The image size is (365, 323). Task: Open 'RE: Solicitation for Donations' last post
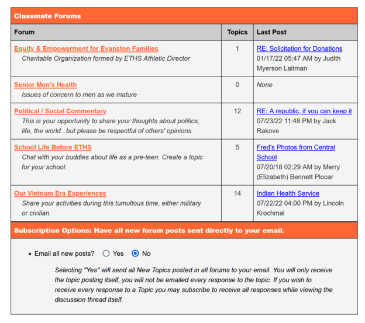(299, 48)
